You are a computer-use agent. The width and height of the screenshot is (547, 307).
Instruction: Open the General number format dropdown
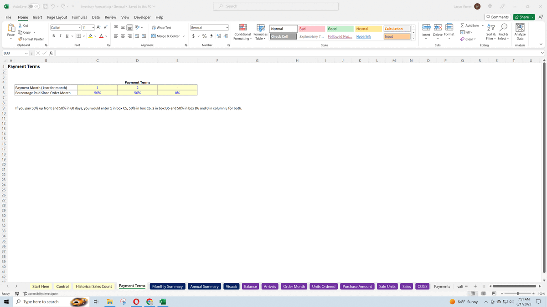point(227,27)
